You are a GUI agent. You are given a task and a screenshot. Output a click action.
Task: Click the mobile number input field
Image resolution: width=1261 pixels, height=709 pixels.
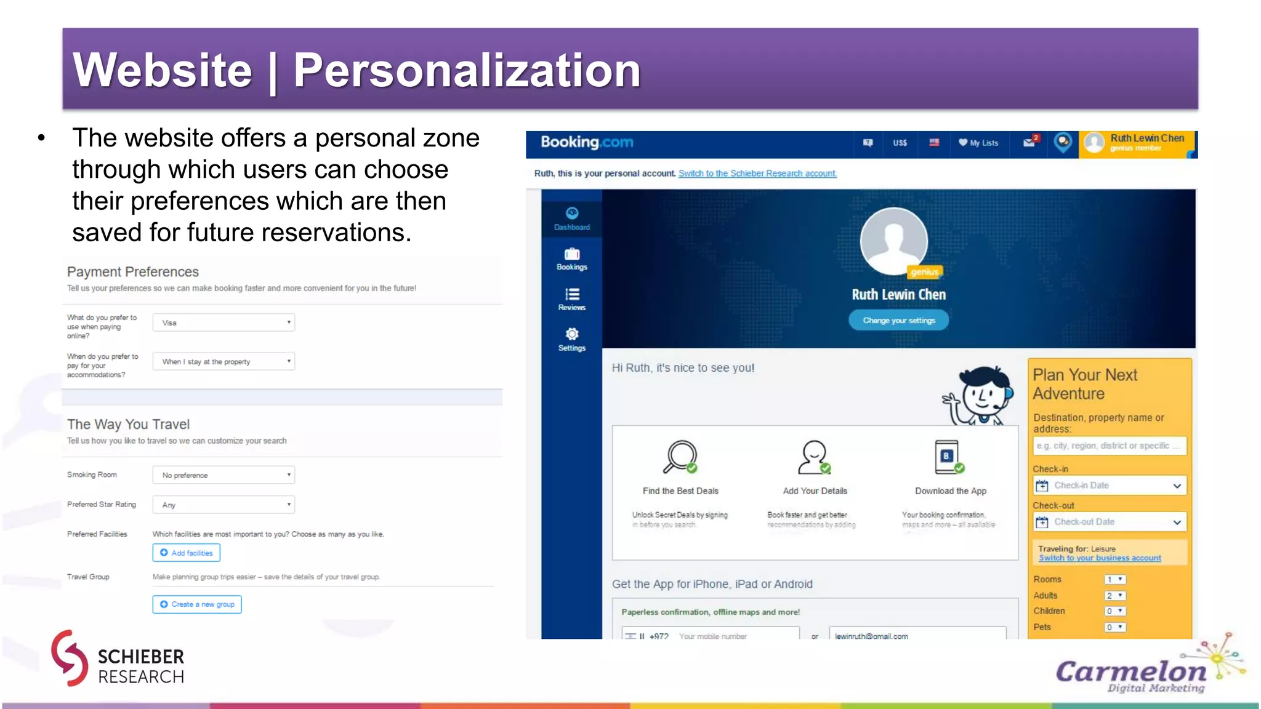click(711, 634)
